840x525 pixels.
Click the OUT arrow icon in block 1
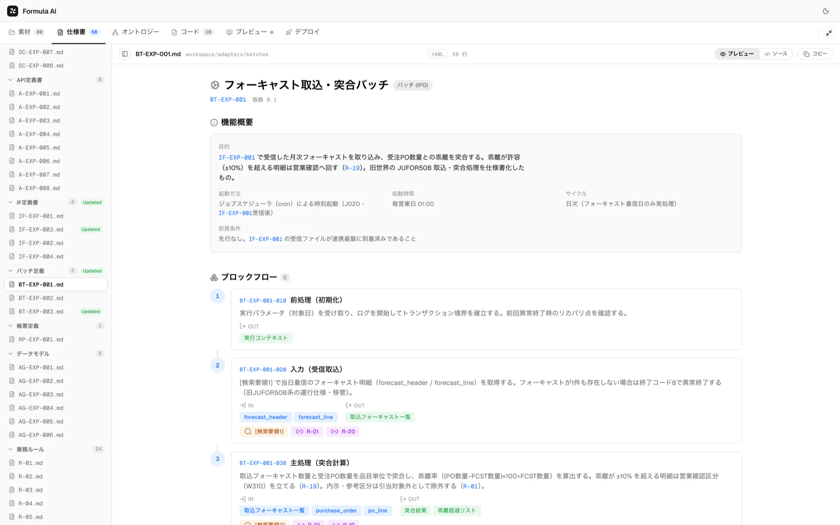click(x=243, y=326)
